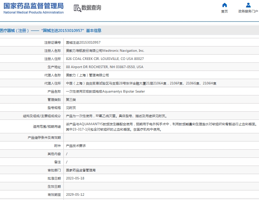Click the 管理类别 row label

coord(54,100)
